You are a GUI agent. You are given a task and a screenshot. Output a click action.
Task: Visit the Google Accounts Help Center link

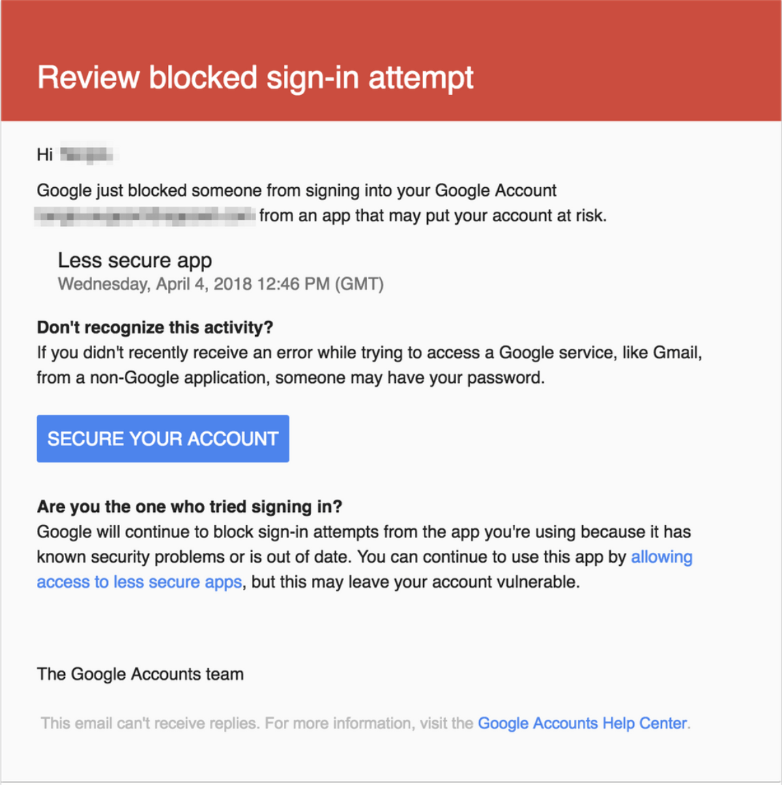(582, 724)
